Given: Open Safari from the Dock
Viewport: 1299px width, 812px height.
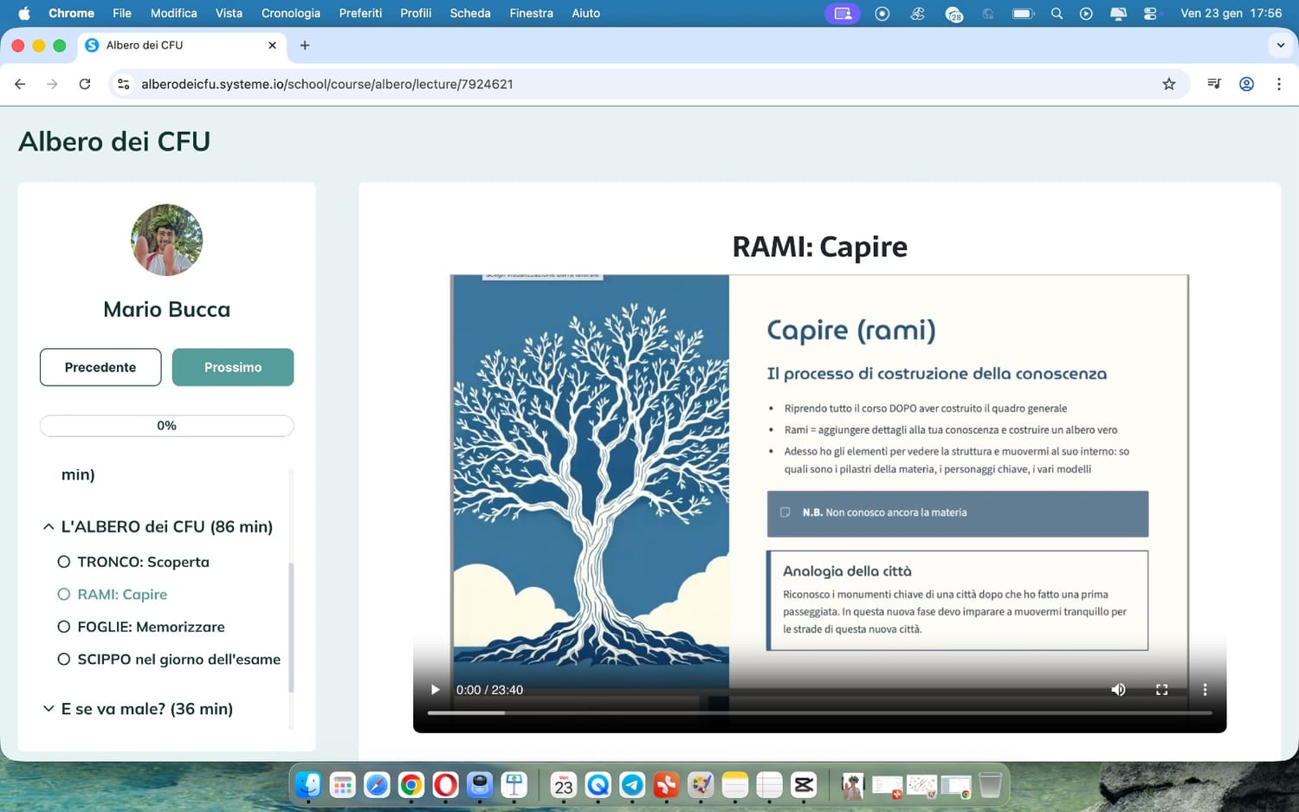Looking at the screenshot, I should click(x=377, y=785).
